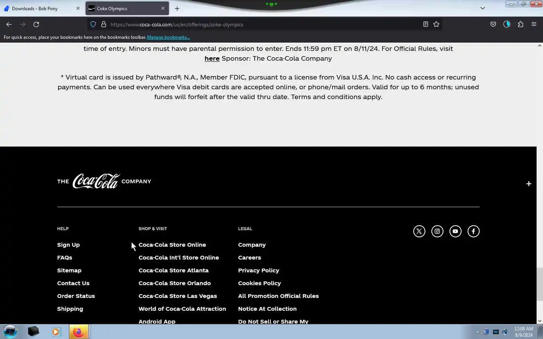Toggle reader view icon in address bar

click(425, 24)
